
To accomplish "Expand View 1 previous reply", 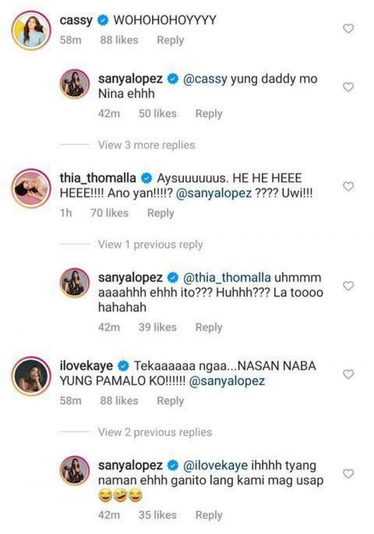I will click(150, 245).
